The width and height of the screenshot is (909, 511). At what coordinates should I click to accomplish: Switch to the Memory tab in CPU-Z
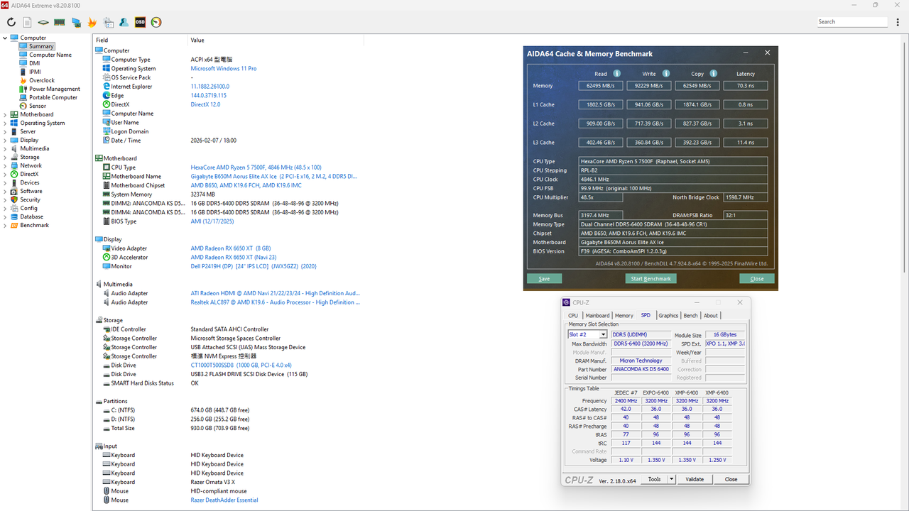pyautogui.click(x=624, y=315)
